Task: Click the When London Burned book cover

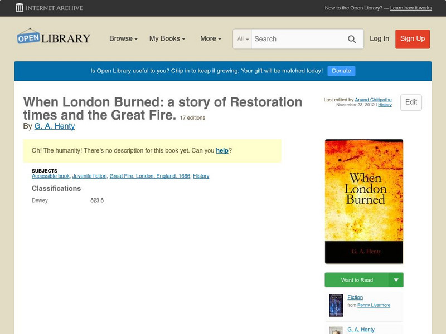Action: 363,201
